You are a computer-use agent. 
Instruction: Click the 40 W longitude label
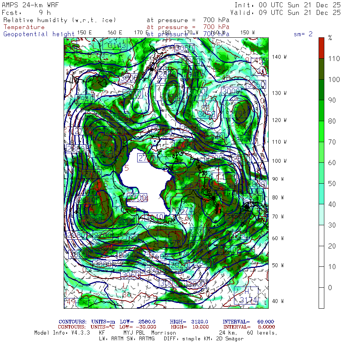point(278,301)
